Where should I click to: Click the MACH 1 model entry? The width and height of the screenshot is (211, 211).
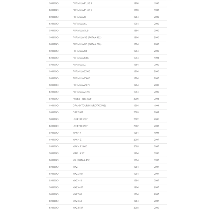[x=77, y=133]
